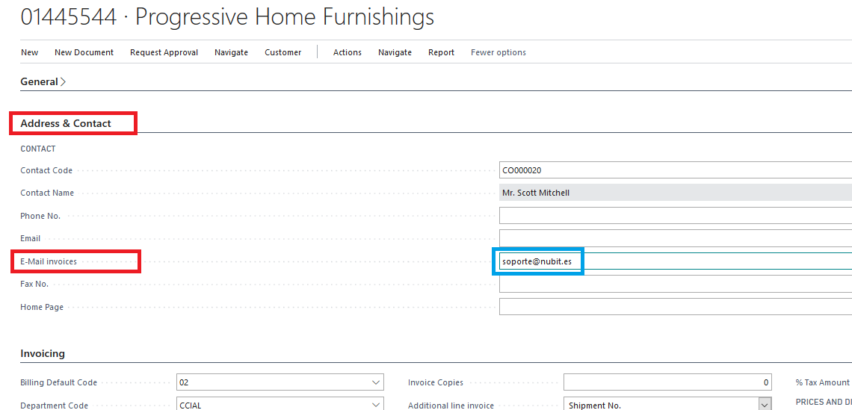Viewport: 852px width, 410px height.
Task: Click the % Tax Amount label
Action: 823,382
